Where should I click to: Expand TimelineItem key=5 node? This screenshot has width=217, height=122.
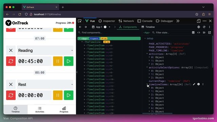click(84, 62)
